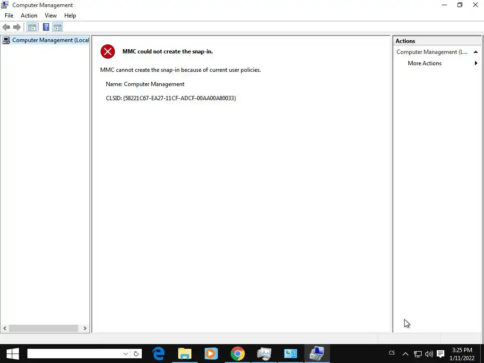Click the left arrow of the tree scrollbar
Image resolution: width=484 pixels, height=363 pixels.
point(5,328)
